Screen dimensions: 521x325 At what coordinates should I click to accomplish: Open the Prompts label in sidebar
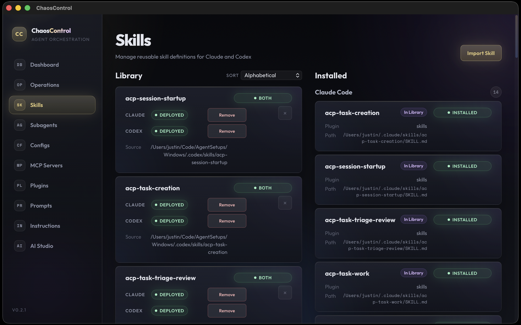41,206
